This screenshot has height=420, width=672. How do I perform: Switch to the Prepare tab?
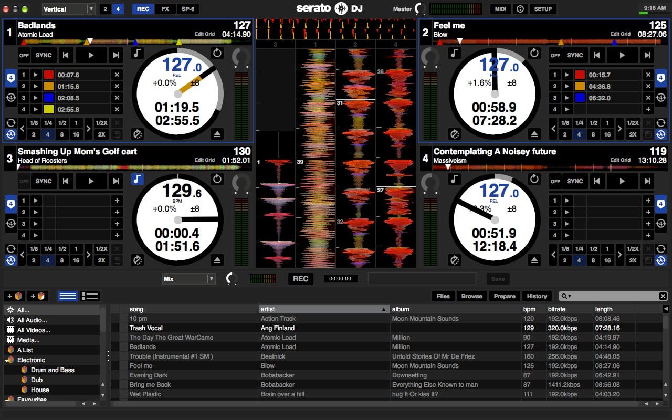click(x=504, y=296)
